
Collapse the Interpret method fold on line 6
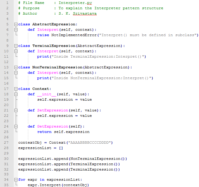(16, 30)
